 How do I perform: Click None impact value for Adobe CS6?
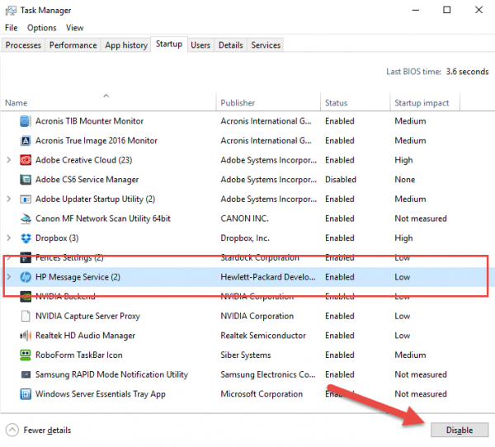coord(405,179)
